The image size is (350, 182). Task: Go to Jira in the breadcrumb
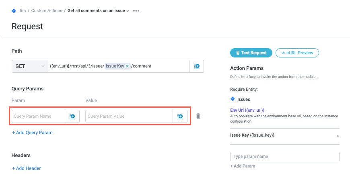pyautogui.click(x=23, y=10)
